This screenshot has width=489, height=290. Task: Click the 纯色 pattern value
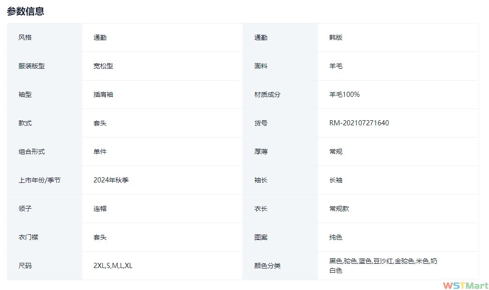pos(336,237)
